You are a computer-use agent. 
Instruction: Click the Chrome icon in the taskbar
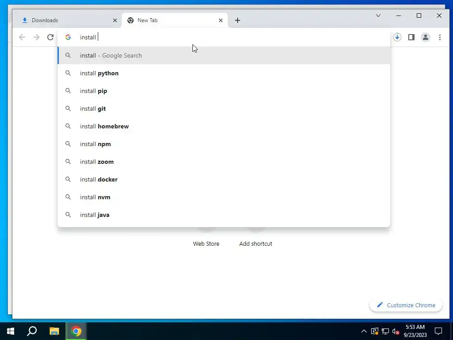(76, 331)
